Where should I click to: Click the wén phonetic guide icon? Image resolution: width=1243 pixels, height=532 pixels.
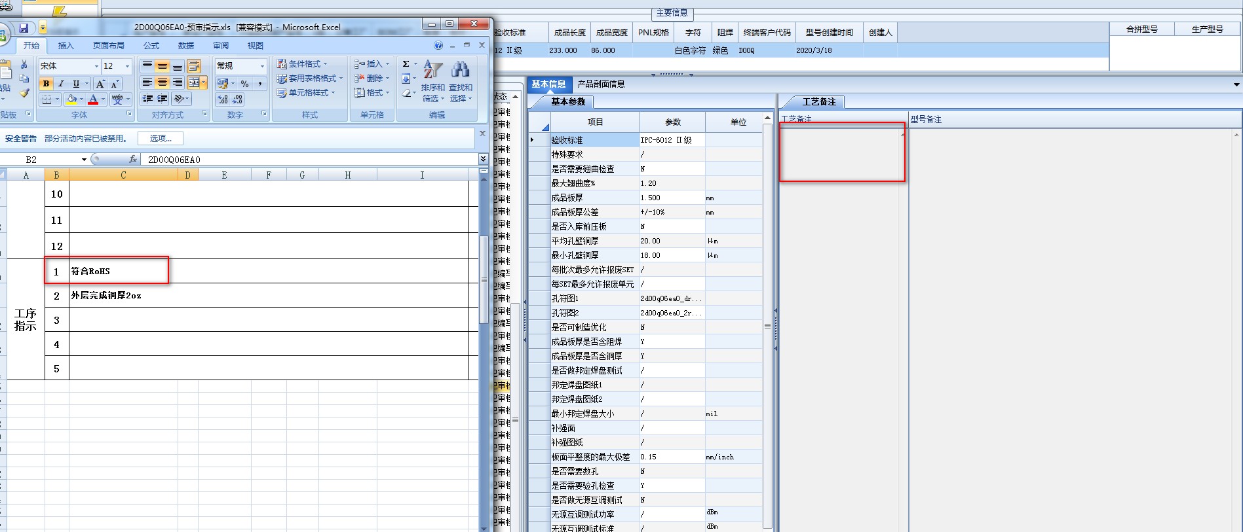(117, 99)
